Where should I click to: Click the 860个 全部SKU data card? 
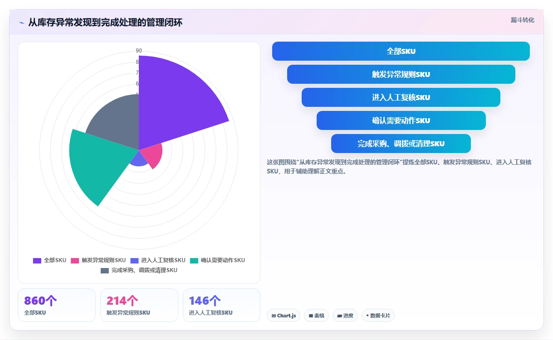(57, 305)
